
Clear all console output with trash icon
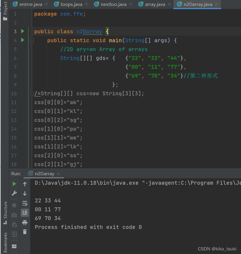click(x=25, y=232)
